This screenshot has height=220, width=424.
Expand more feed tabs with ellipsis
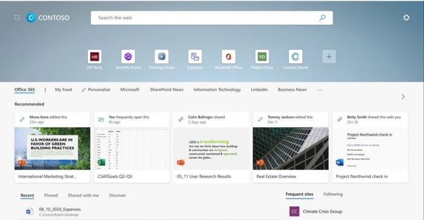pos(320,90)
